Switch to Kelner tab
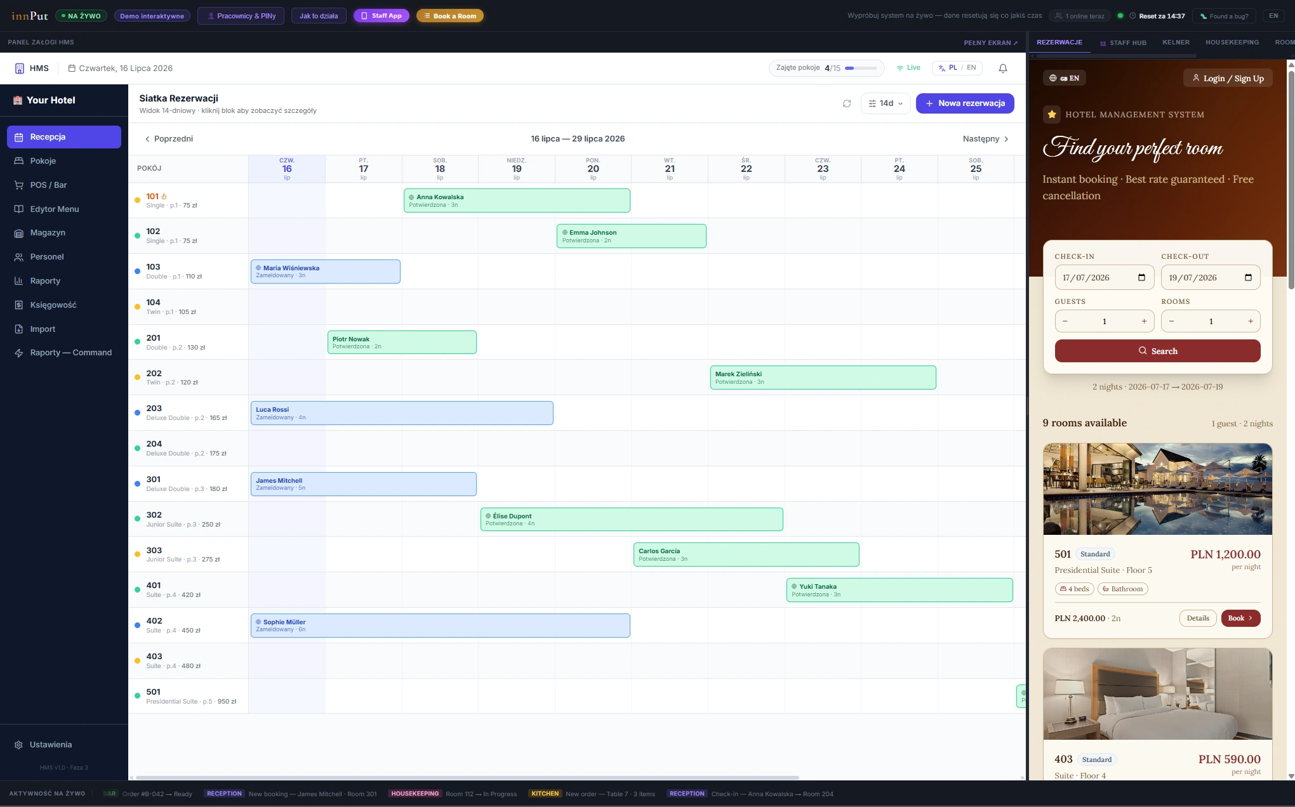 coord(1176,43)
